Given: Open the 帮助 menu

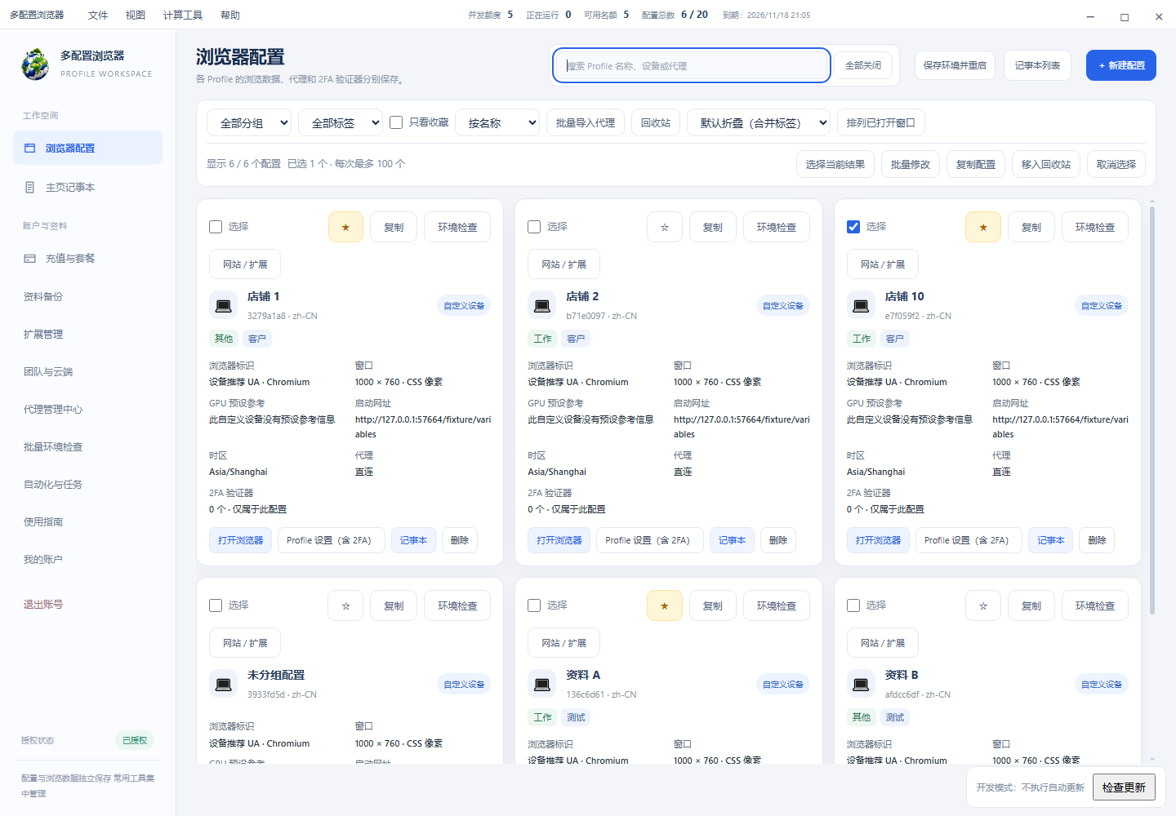Looking at the screenshot, I should pos(230,15).
